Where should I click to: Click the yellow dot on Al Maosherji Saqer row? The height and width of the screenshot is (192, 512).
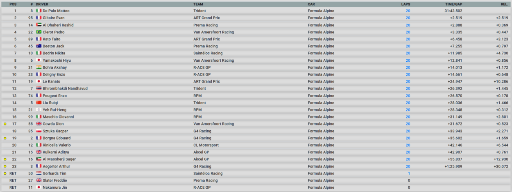tap(5, 159)
